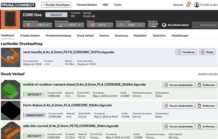Switch to the Druckwarteschlange tab
This screenshot has width=218, height=139.
pyautogui.click(x=58, y=36)
